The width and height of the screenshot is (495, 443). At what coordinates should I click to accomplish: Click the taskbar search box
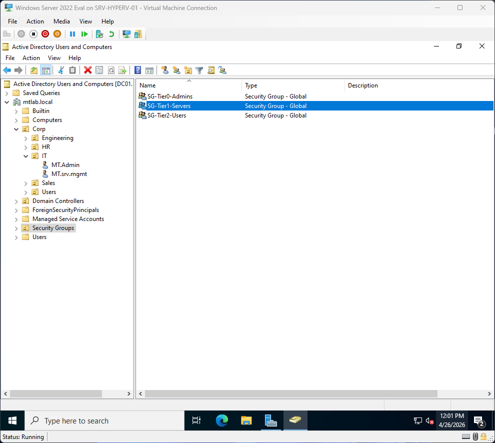click(x=104, y=420)
